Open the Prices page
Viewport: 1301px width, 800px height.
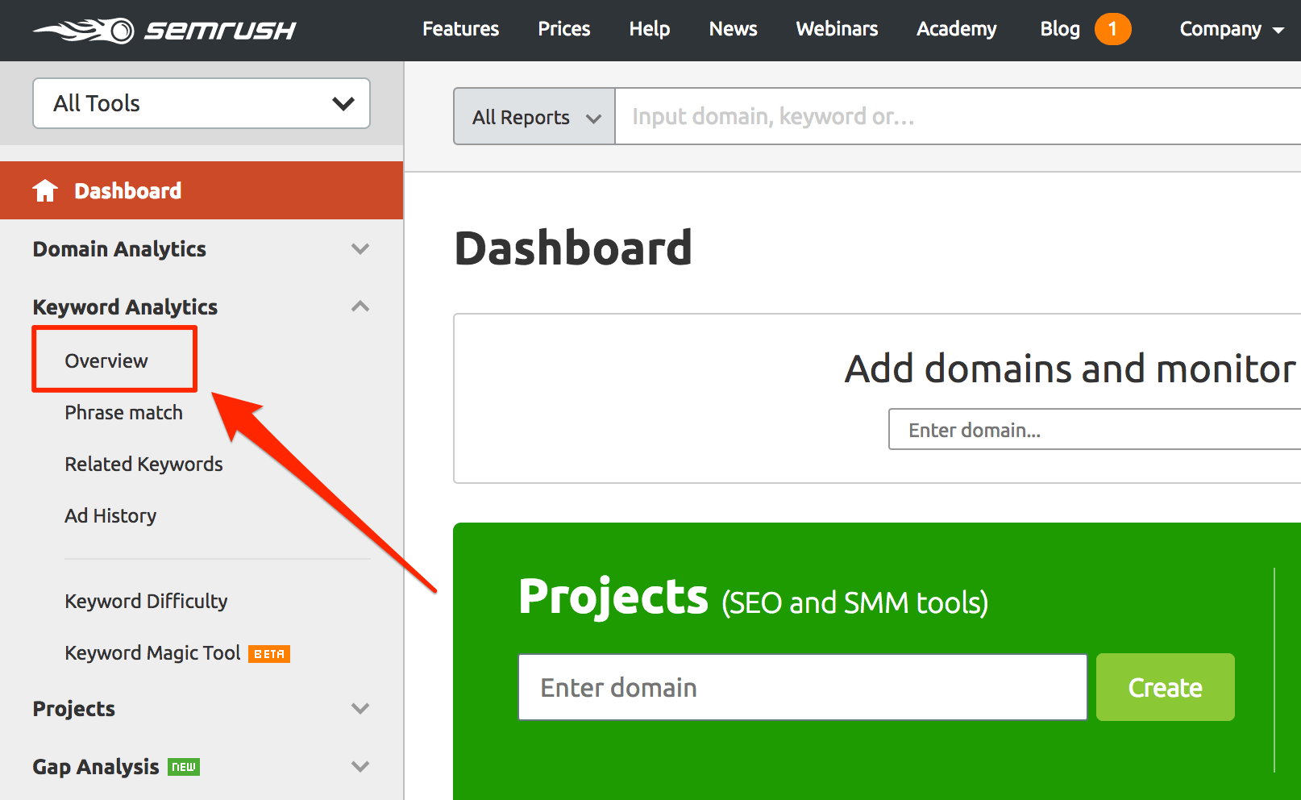coord(564,29)
